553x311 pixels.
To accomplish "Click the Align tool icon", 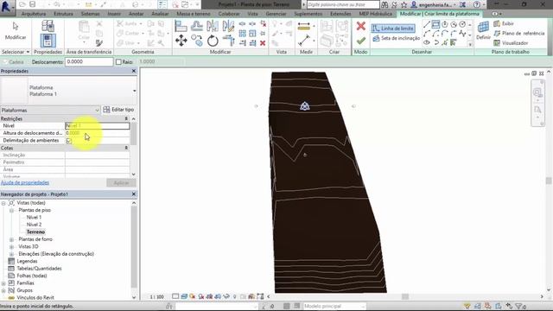I will [181, 26].
